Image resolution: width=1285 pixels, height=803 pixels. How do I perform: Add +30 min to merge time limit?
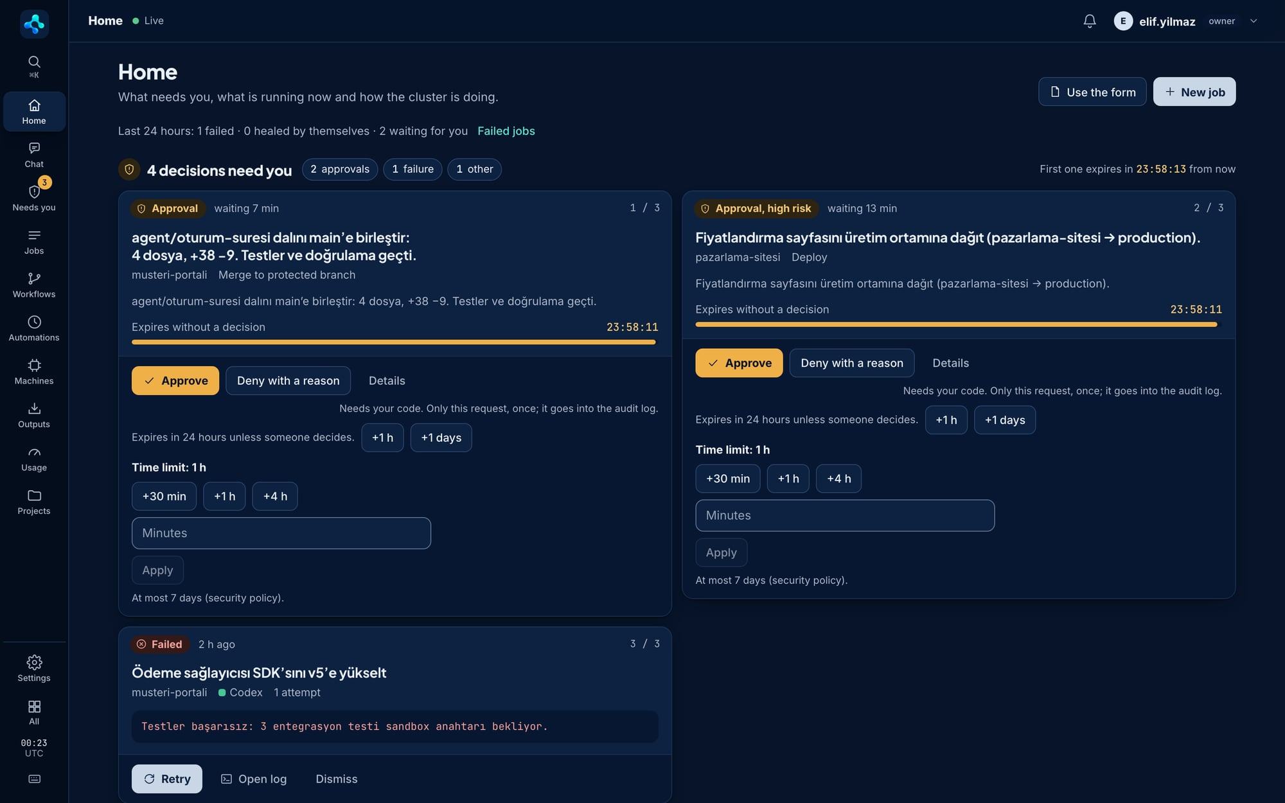(164, 497)
